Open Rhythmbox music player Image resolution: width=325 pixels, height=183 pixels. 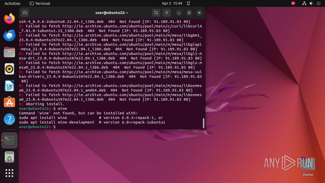click(x=9, y=69)
